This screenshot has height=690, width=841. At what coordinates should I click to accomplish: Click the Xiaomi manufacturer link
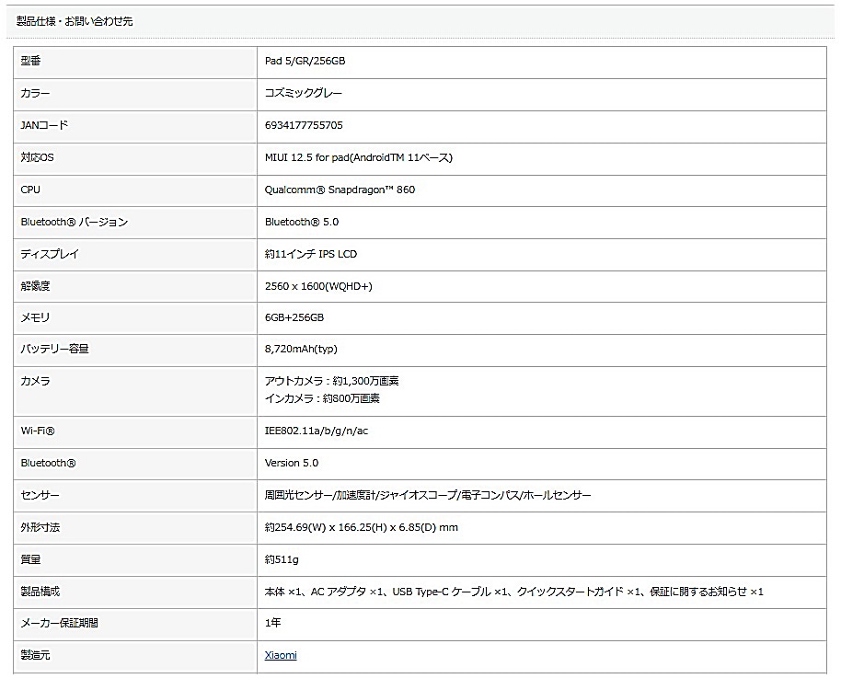point(281,655)
